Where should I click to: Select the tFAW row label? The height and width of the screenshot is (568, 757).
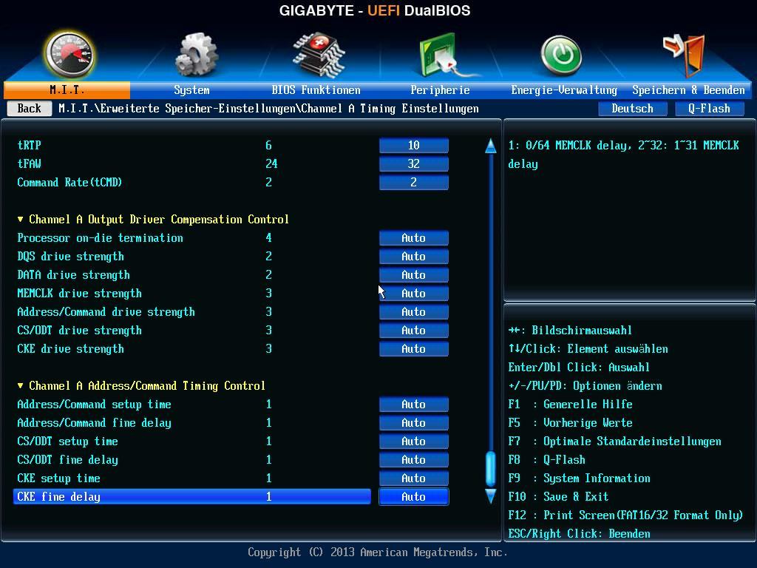30,163
